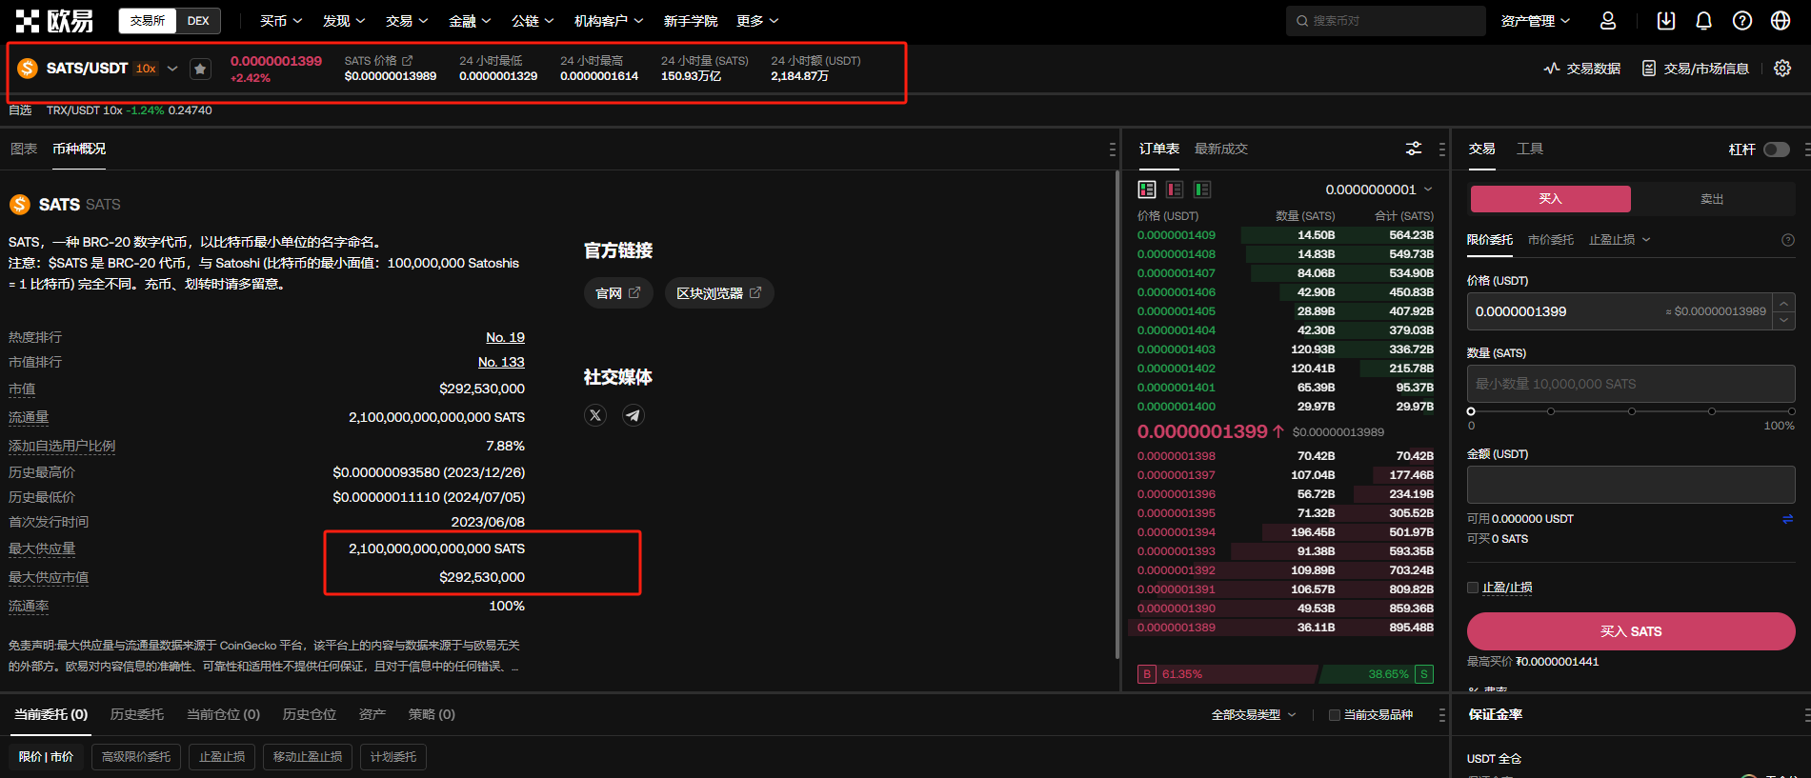
Task: Click the download app icon
Action: (x=1666, y=21)
